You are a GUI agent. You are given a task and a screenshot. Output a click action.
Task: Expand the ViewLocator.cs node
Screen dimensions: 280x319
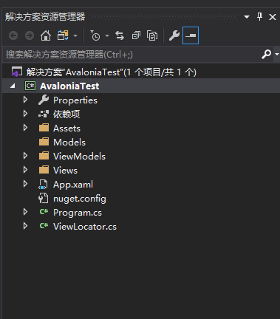click(25, 226)
